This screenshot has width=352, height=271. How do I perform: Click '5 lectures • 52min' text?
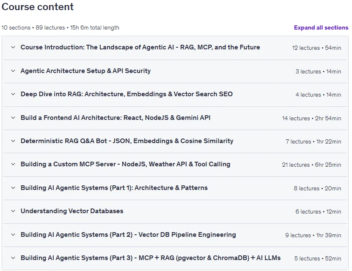318,258
